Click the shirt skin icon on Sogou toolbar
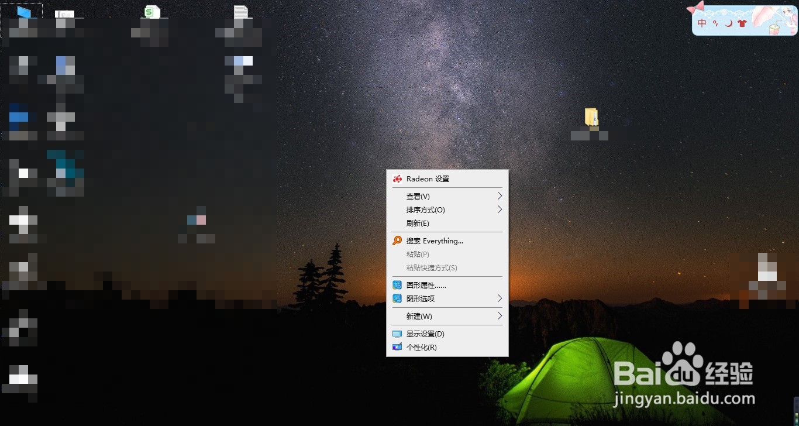This screenshot has width=799, height=426. [x=742, y=23]
